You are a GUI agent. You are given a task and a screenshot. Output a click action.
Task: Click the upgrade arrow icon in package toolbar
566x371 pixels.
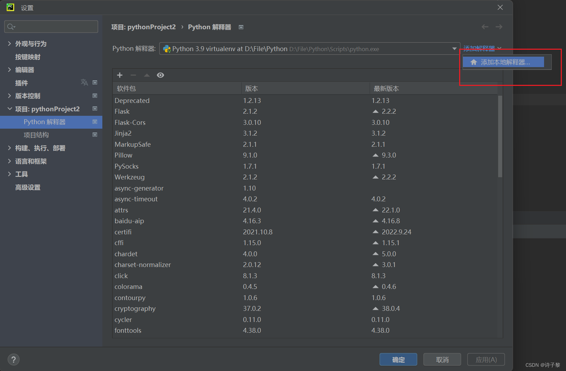click(147, 75)
